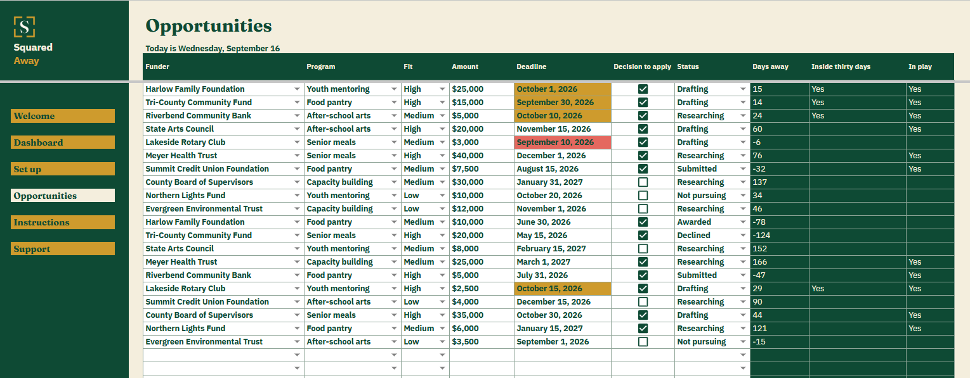Enable Decision to apply for December 15, 2026 row

(643, 302)
